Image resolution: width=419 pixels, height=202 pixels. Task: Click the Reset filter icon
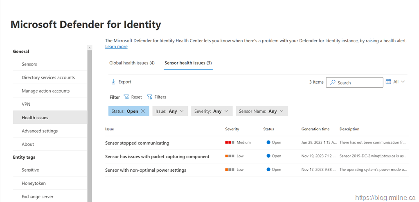point(126,97)
